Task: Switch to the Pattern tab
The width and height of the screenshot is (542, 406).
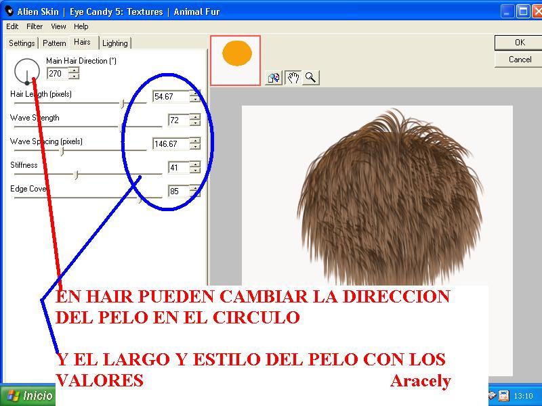Action: [54, 43]
